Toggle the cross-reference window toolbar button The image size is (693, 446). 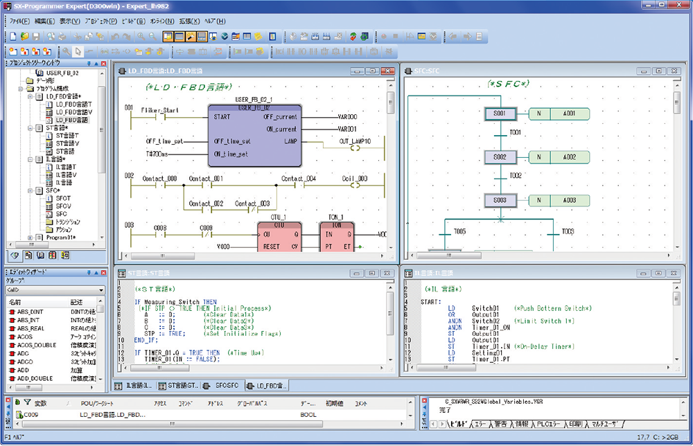202,37
